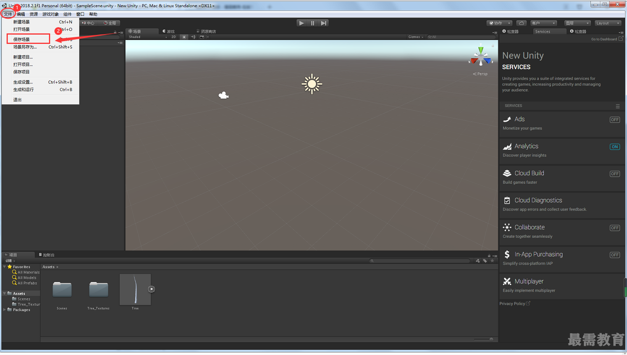Open the Layout dropdown
The width and height of the screenshot is (627, 355).
click(x=608, y=23)
